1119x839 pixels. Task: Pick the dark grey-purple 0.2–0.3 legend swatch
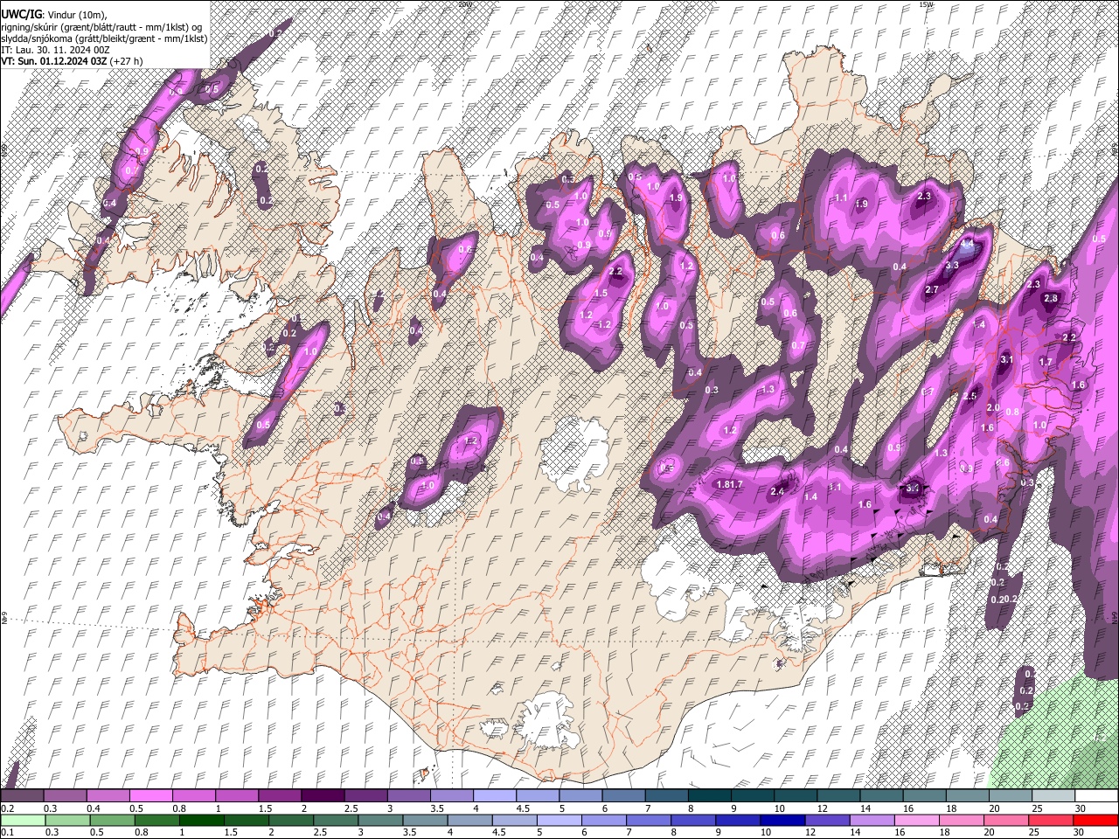pos(22,796)
